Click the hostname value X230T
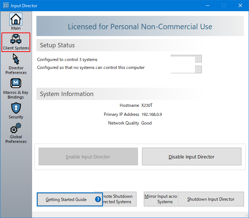This screenshot has width=249, height=218. (x=147, y=105)
